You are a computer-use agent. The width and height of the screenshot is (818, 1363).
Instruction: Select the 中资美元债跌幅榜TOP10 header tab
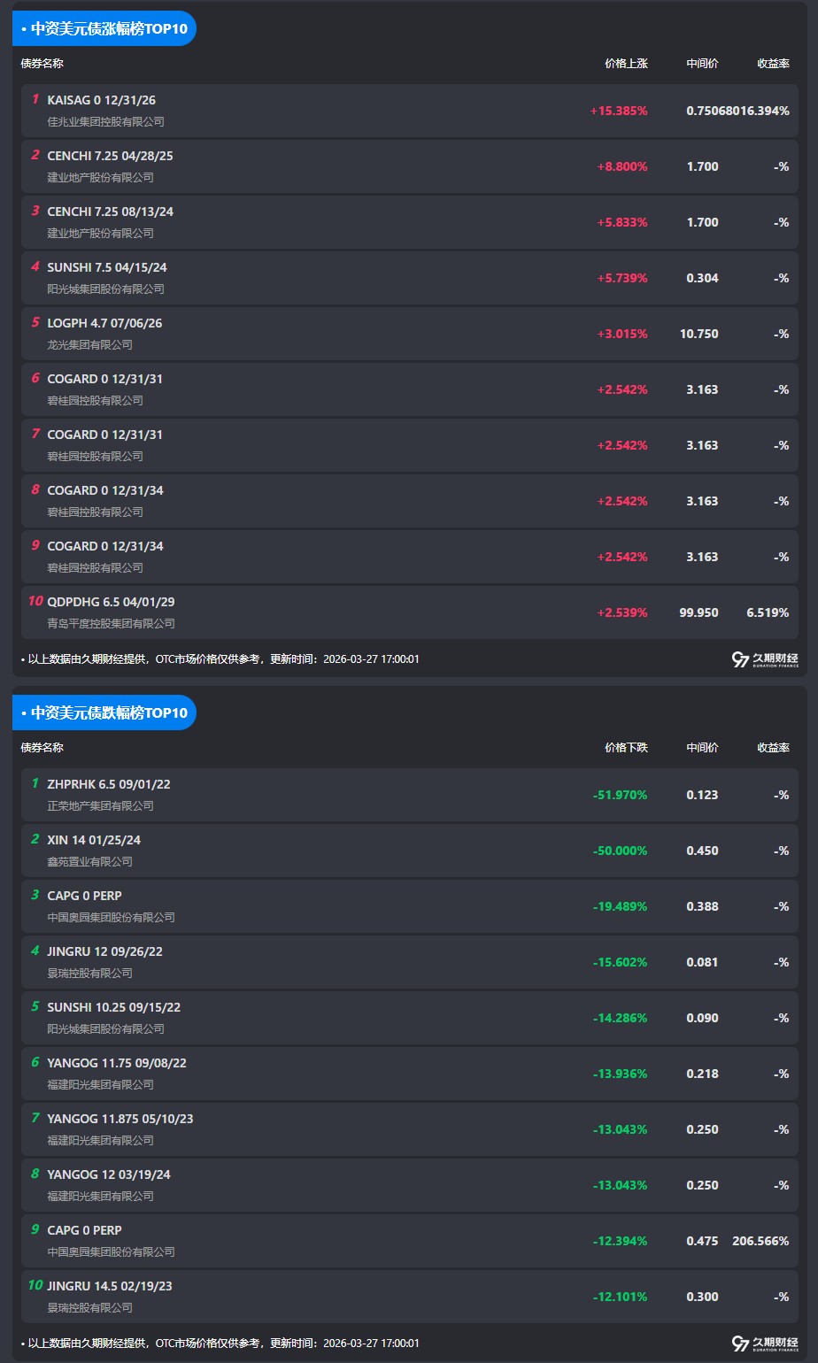tap(104, 712)
